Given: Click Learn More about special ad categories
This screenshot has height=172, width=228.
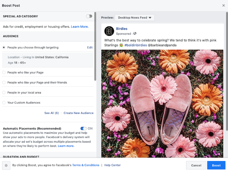Looking at the screenshot, I should click(x=80, y=27).
